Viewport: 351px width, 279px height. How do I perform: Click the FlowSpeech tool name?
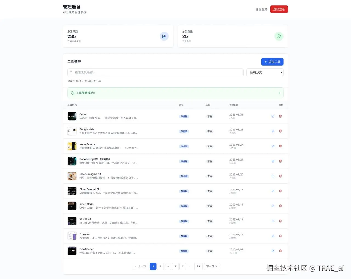point(87,249)
